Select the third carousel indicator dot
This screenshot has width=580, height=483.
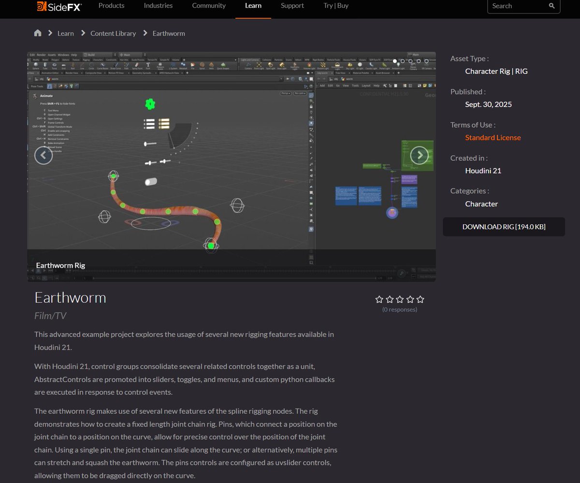tap(410, 61)
